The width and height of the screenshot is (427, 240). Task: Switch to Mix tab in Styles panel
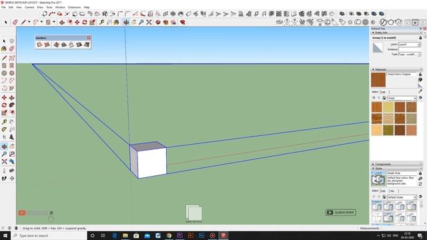392,191
